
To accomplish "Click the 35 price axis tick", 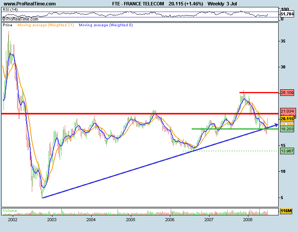I will [x=283, y=41].
